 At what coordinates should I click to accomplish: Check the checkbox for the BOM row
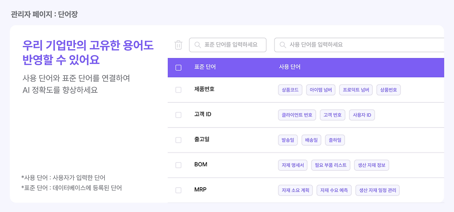coord(178,165)
